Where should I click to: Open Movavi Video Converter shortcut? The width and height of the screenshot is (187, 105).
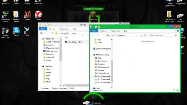coord(5,33)
